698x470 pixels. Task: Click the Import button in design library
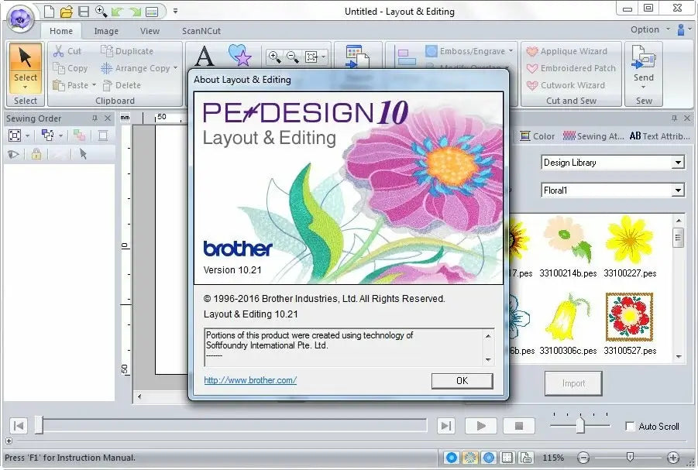(573, 383)
